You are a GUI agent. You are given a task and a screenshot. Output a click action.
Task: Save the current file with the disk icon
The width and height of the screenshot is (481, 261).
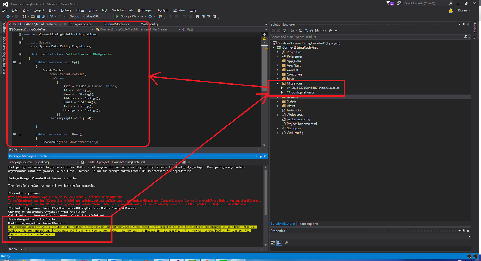pyautogui.click(x=38, y=16)
